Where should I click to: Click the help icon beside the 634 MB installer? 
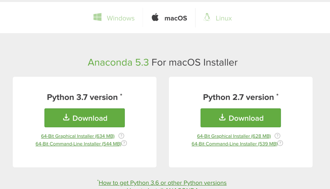click(x=121, y=136)
